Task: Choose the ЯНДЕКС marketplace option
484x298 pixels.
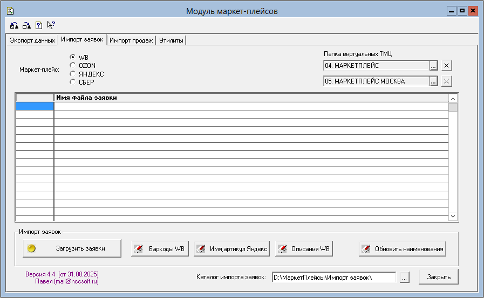Action: pos(73,74)
